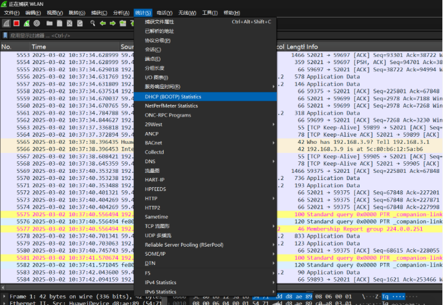Save the capture file via toolbar icon

point(59,23)
